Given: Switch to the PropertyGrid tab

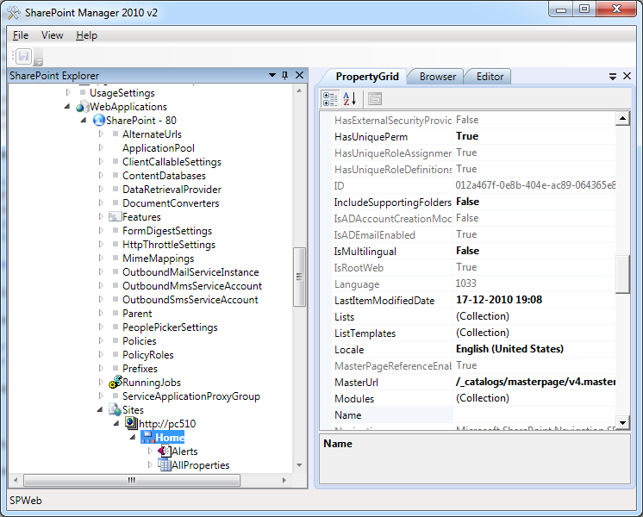Looking at the screenshot, I should coord(367,77).
